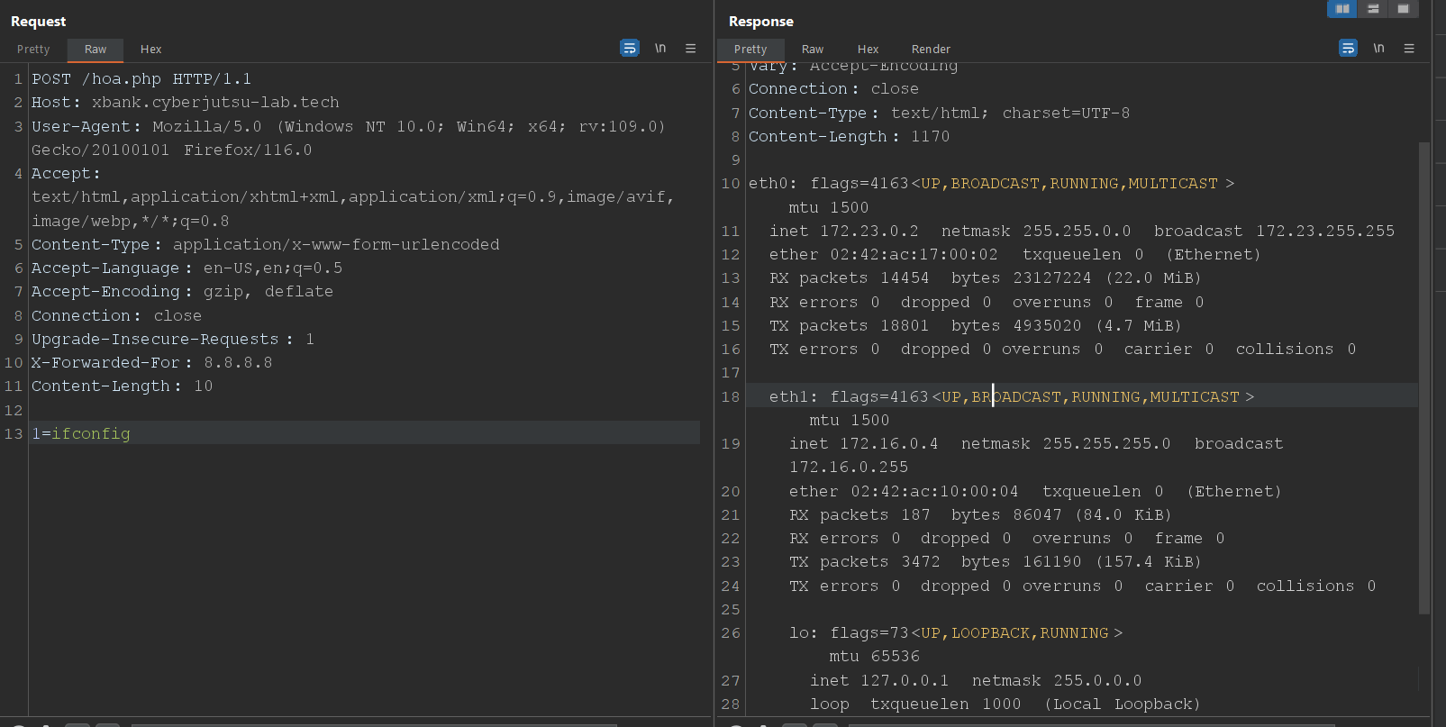Click Content-Type application/x-www-form-urlencoded line
Viewport: 1446px width, 727px height.
click(x=265, y=244)
